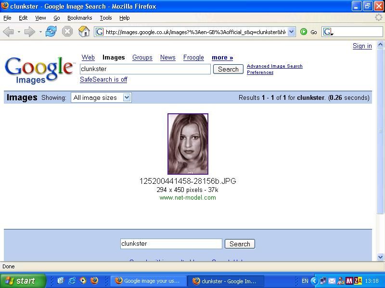The height and width of the screenshot is (288, 385).
Task: Open the Bookmarks menu
Action: pos(79,18)
